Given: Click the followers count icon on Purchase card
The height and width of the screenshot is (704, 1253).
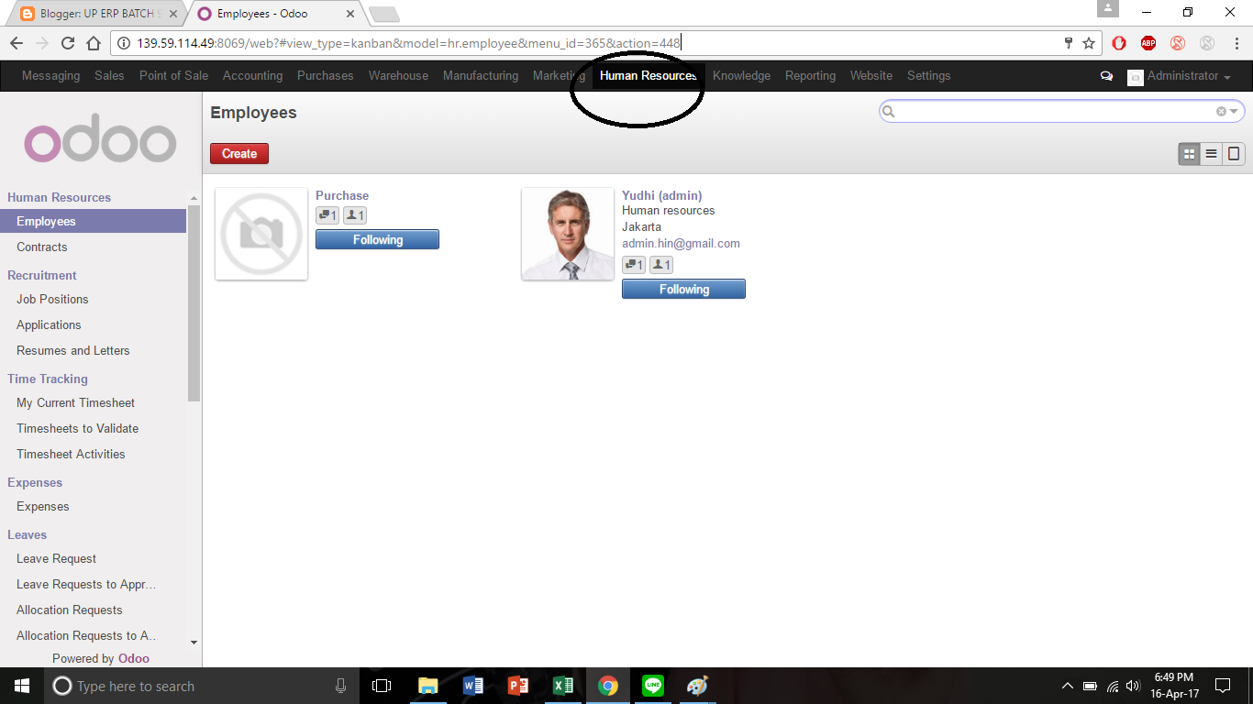Looking at the screenshot, I should coord(355,215).
